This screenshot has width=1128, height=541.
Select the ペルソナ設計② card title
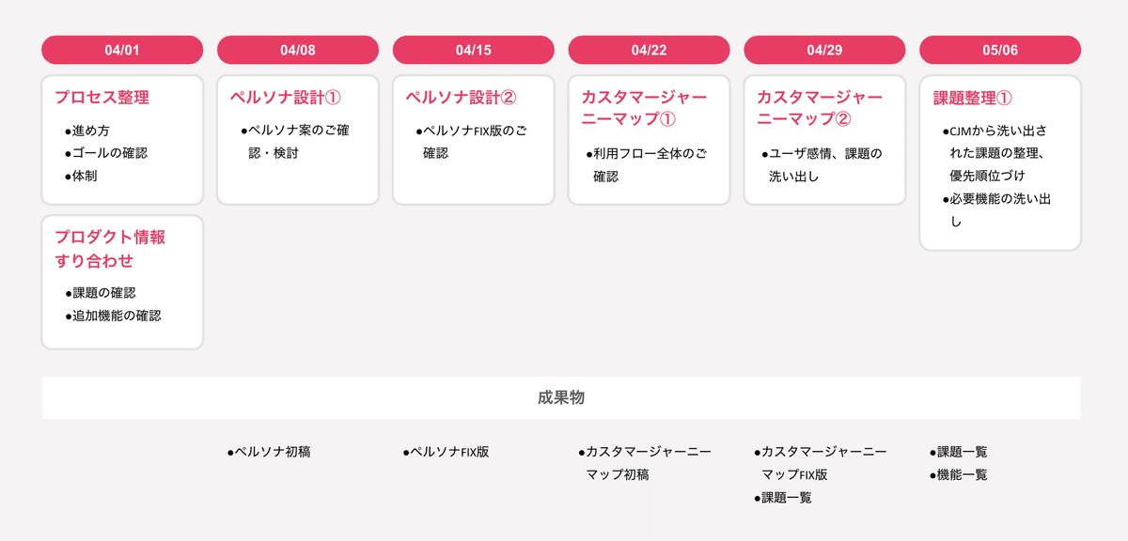coord(461,97)
